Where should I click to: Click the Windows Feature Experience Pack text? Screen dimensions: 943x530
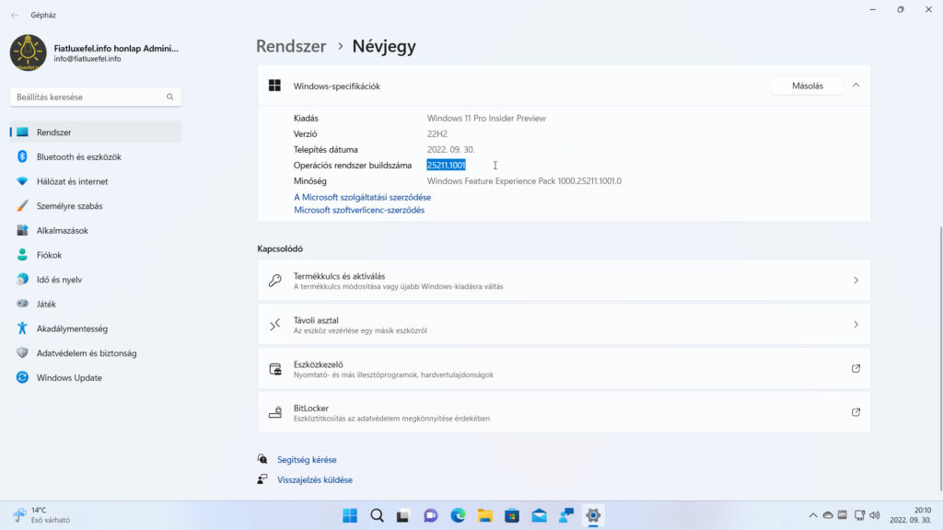[x=524, y=181]
